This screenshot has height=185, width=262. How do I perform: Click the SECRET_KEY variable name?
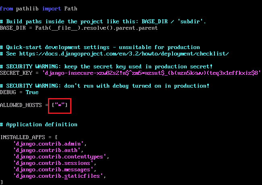click(x=16, y=73)
